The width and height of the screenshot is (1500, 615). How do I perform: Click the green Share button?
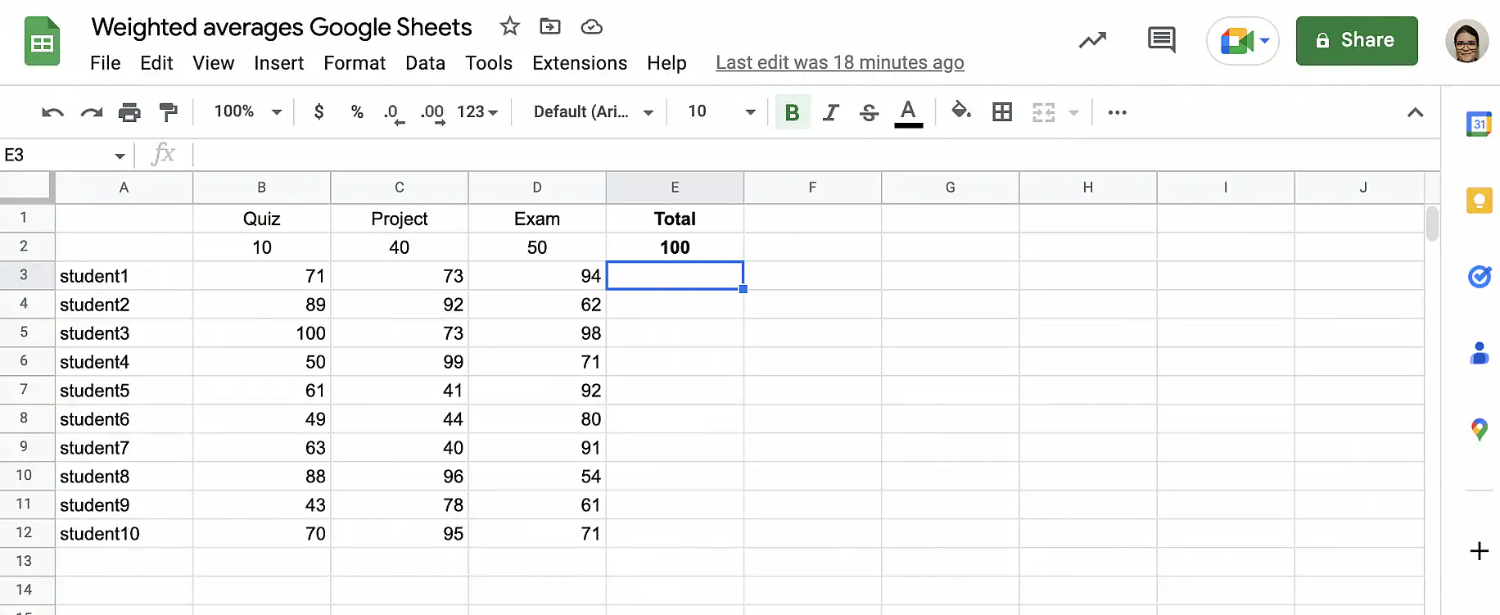pos(1357,40)
